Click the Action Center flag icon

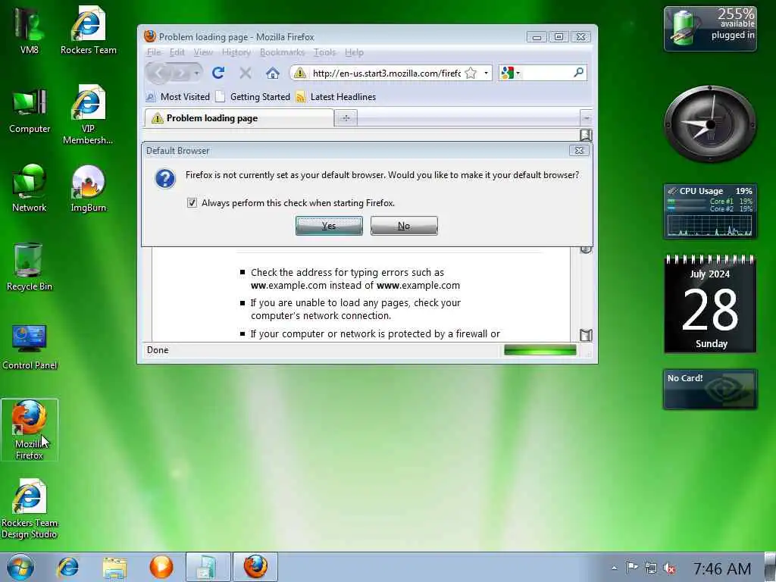[632, 568]
